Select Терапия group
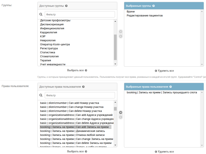This screenshot has width=206, height=154. [x=46, y=60]
